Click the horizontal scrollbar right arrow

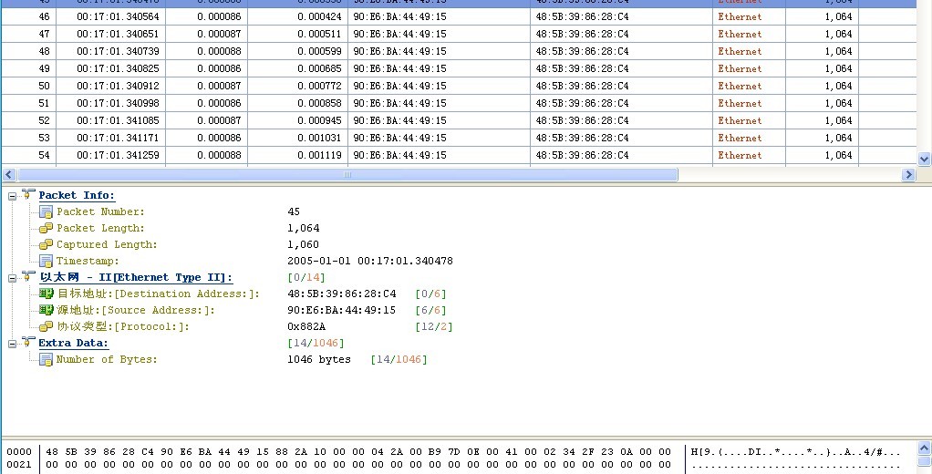[908, 174]
